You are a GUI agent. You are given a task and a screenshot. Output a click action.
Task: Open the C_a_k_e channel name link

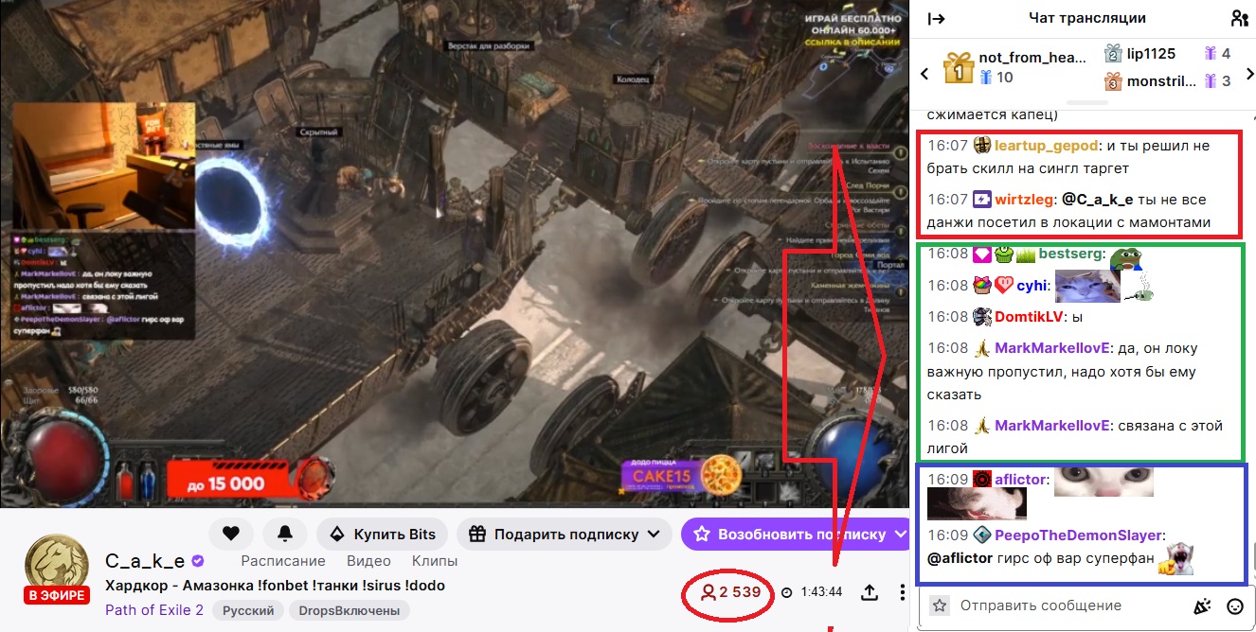145,561
